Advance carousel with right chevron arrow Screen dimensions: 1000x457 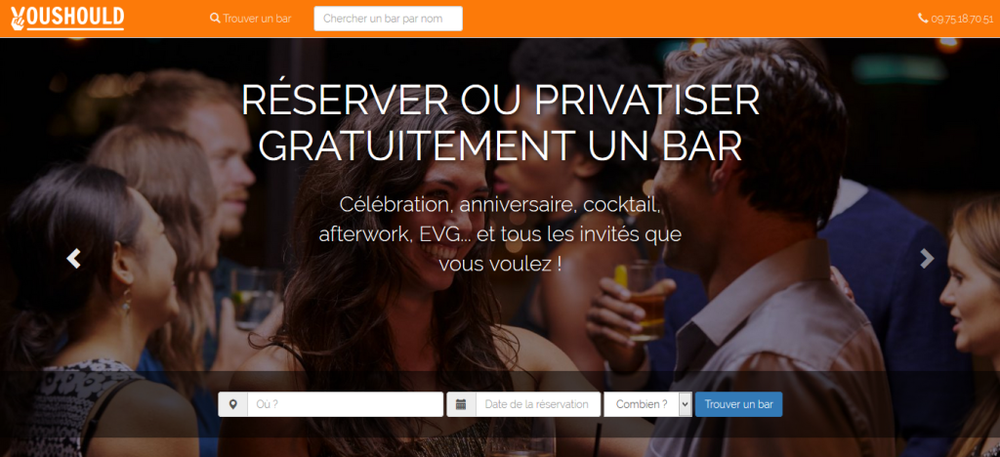926,258
